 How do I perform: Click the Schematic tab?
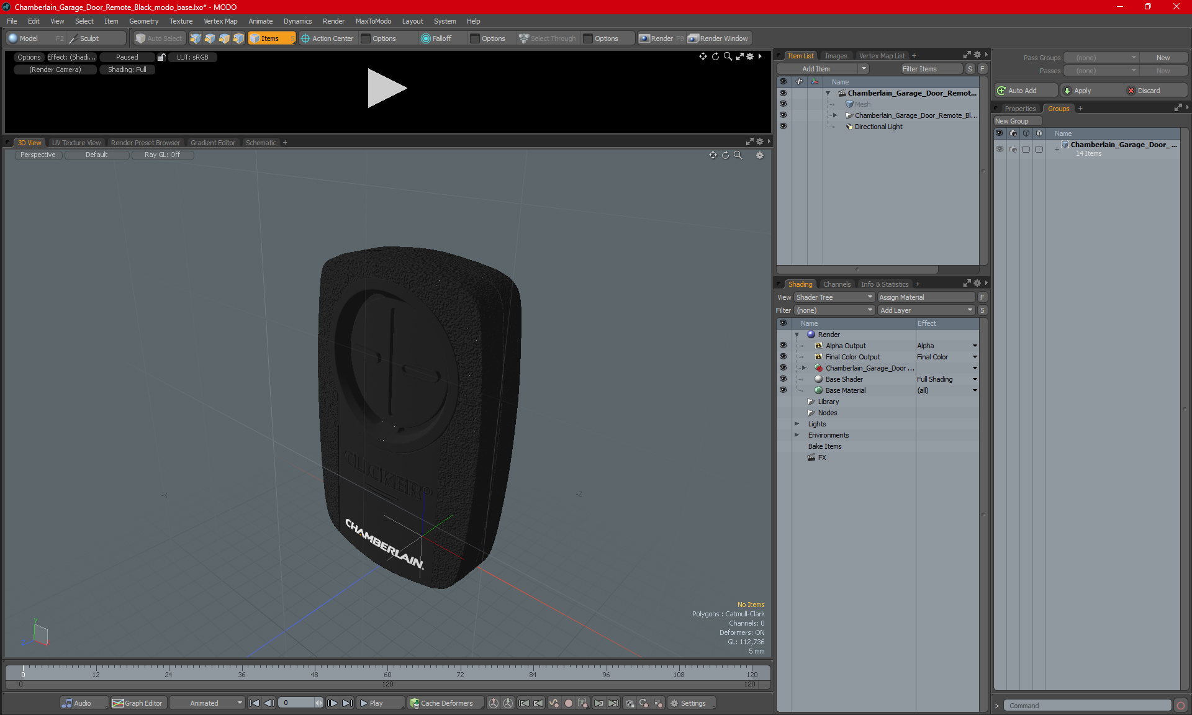pos(261,142)
